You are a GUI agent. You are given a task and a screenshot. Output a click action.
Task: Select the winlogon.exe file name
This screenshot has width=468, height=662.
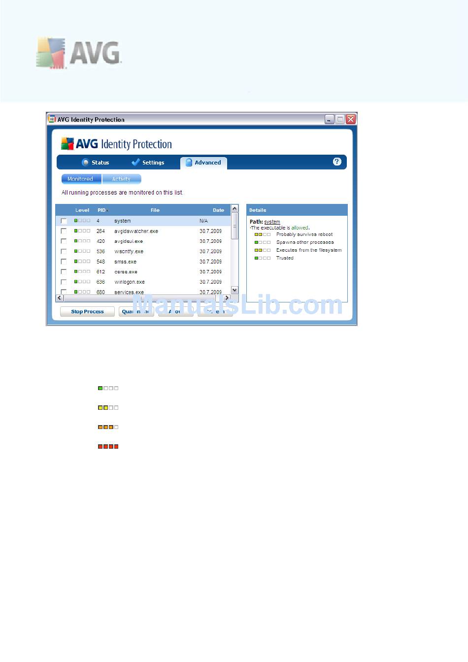coord(130,282)
